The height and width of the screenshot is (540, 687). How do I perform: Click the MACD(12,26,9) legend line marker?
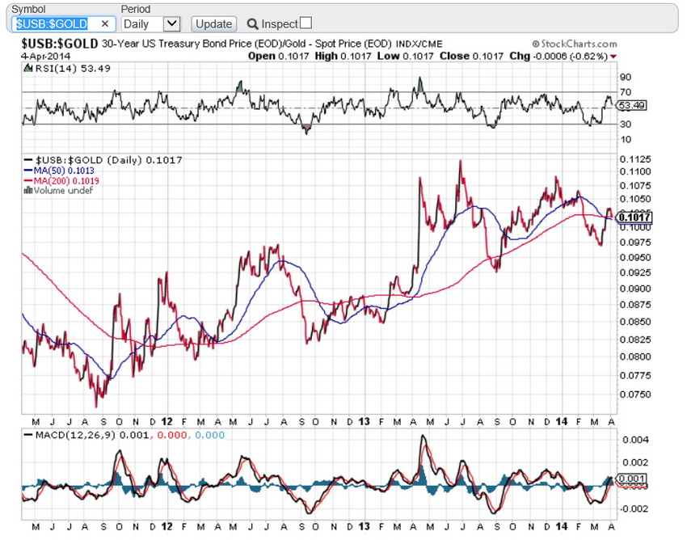(28, 436)
